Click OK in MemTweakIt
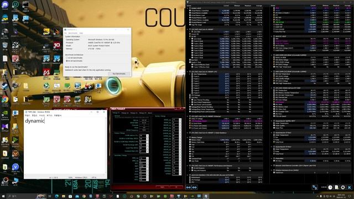The width and height of the screenshot is (354, 199). (x=176, y=187)
